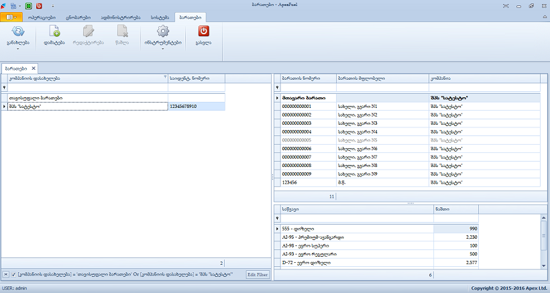Click the balance 2,577 for D-72
The width and height of the screenshot is (550, 293).
pos(456,263)
